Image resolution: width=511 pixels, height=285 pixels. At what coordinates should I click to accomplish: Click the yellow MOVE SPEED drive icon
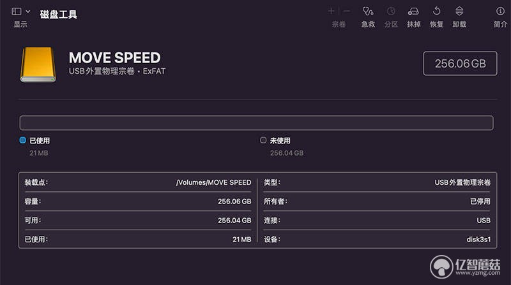[38, 64]
